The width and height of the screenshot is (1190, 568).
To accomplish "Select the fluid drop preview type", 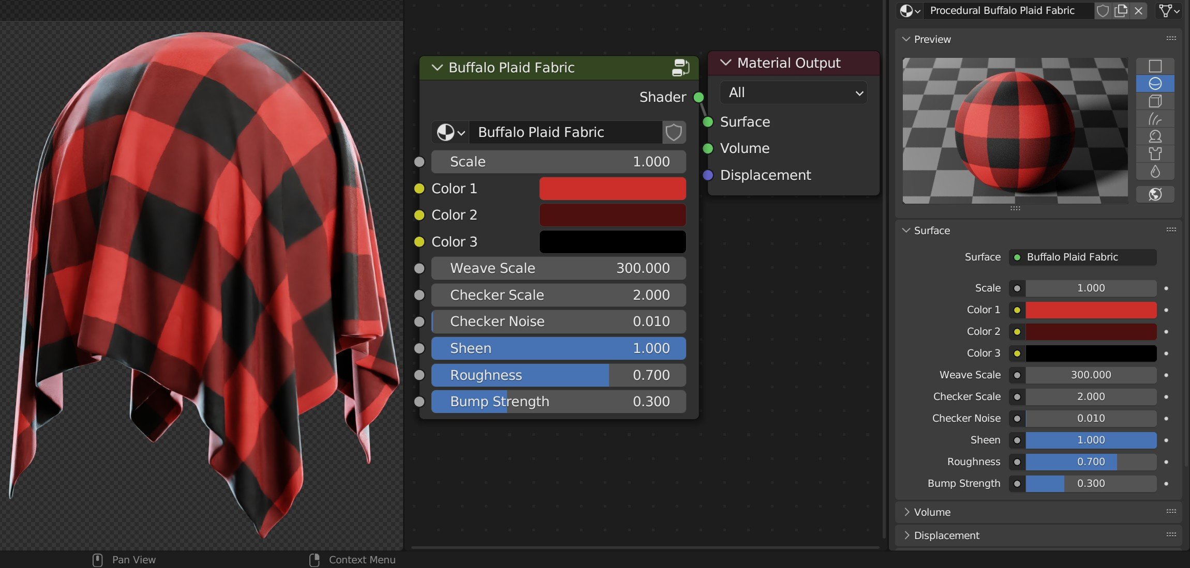I will pyautogui.click(x=1155, y=172).
